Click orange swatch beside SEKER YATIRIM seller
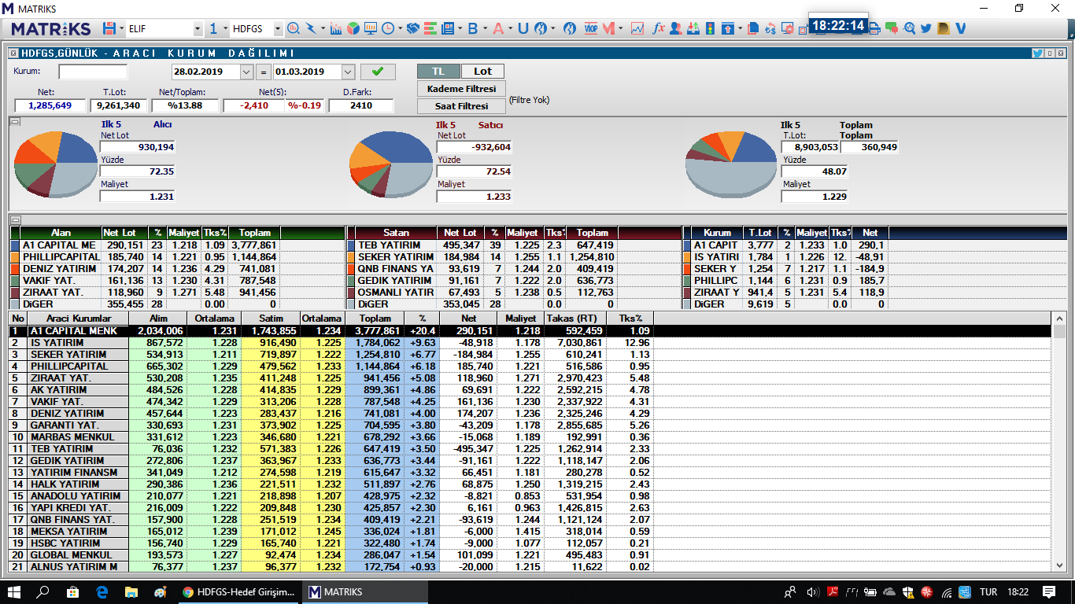The width and height of the screenshot is (1075, 604). pos(351,257)
